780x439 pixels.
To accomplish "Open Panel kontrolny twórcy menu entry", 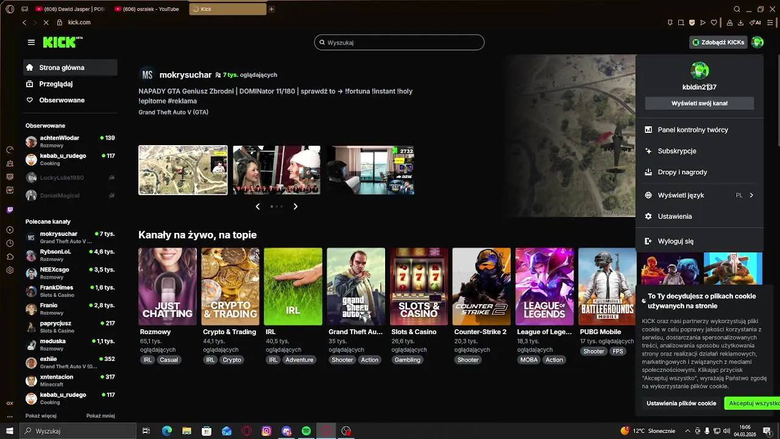I will [x=700, y=130].
